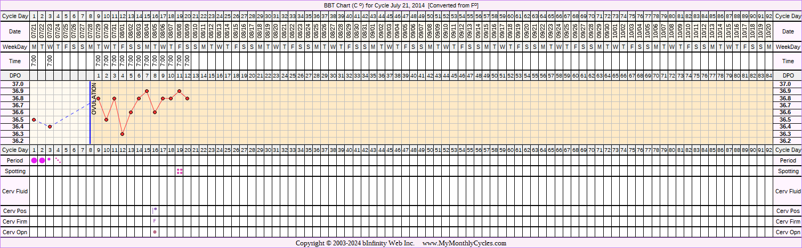Select the spotting marker on cycle day 19
Screen dimensions: 802x248
click(180, 171)
